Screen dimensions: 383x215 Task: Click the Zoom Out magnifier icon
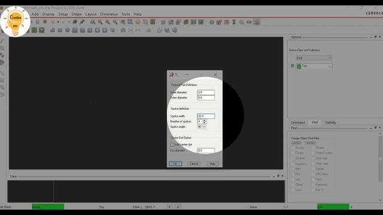click(x=115, y=22)
